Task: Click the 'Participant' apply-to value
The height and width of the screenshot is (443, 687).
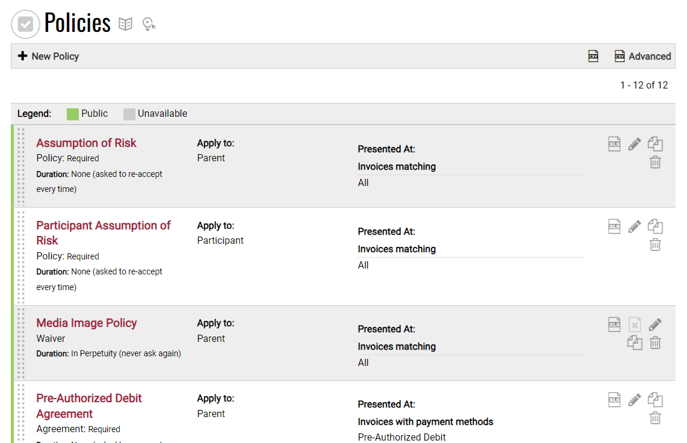Action: point(220,241)
